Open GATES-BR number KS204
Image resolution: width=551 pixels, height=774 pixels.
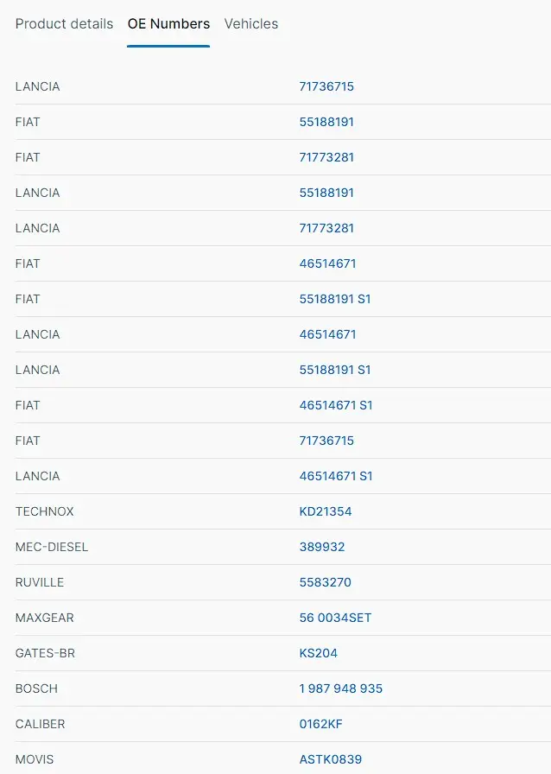(x=319, y=653)
